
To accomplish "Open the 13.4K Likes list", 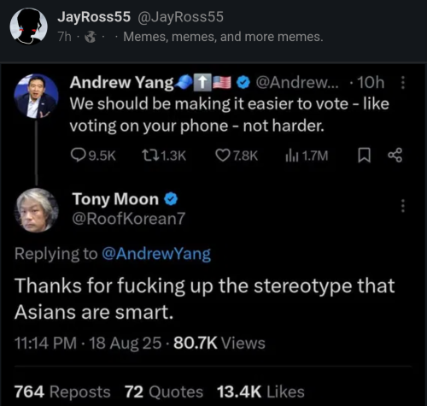I will tap(260, 391).
